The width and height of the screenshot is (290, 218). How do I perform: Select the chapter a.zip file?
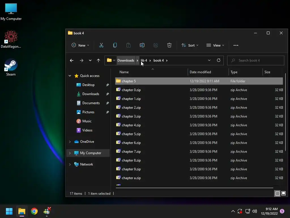[199, 178]
